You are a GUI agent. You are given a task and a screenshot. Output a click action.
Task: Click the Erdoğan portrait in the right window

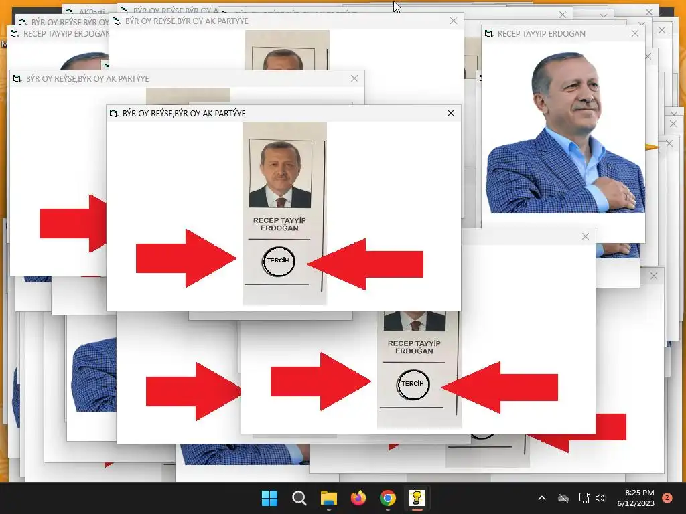pos(565,133)
